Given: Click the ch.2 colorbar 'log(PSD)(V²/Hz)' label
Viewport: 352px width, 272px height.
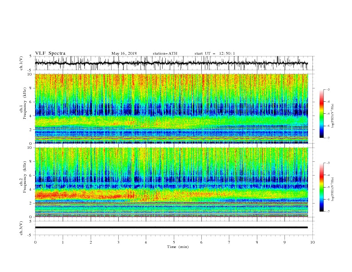Looking at the screenshot, I should click(x=333, y=189).
